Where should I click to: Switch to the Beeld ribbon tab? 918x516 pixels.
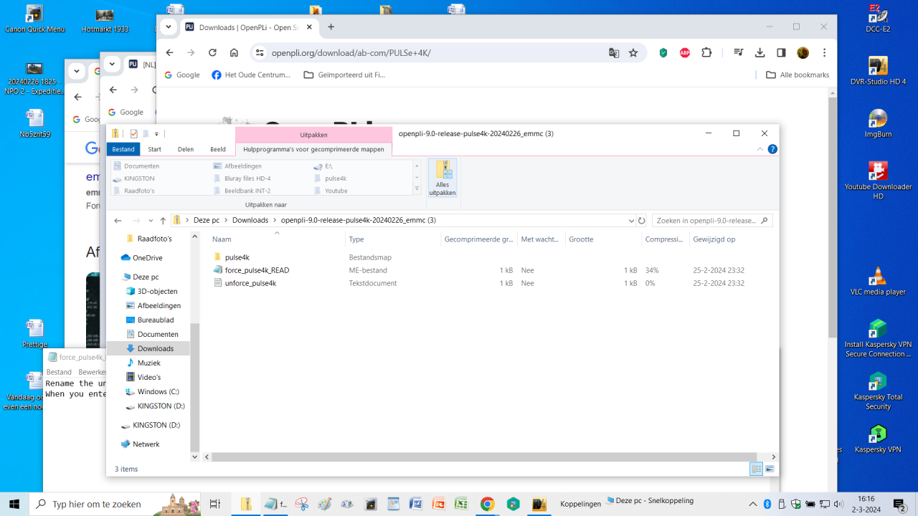point(217,149)
